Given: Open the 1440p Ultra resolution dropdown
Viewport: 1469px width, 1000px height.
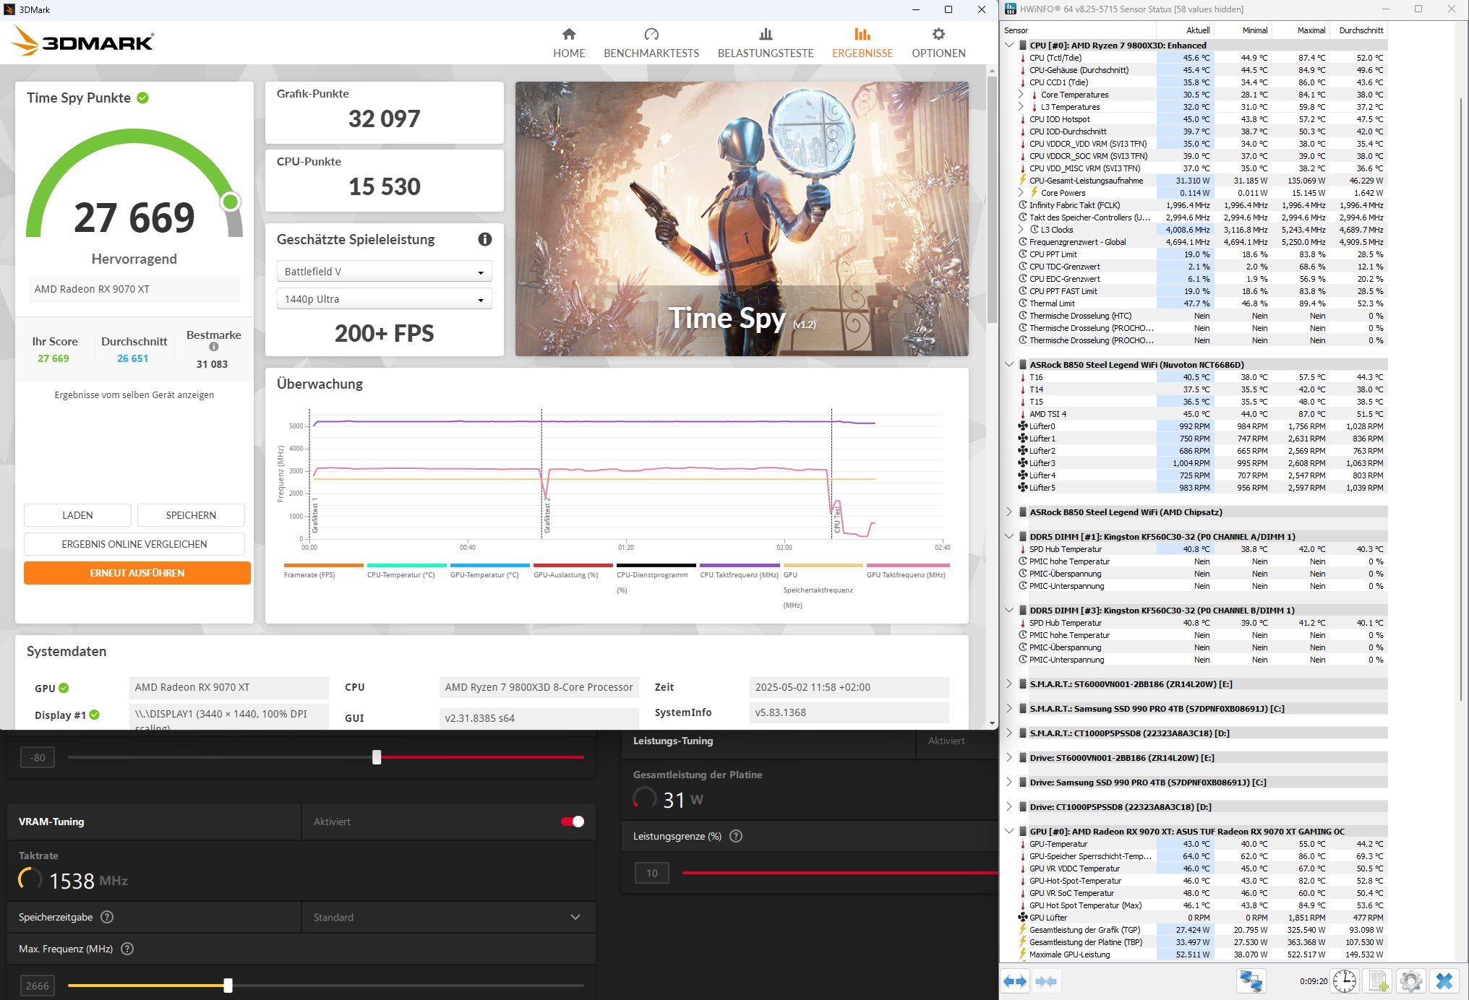Looking at the screenshot, I should click(x=384, y=299).
